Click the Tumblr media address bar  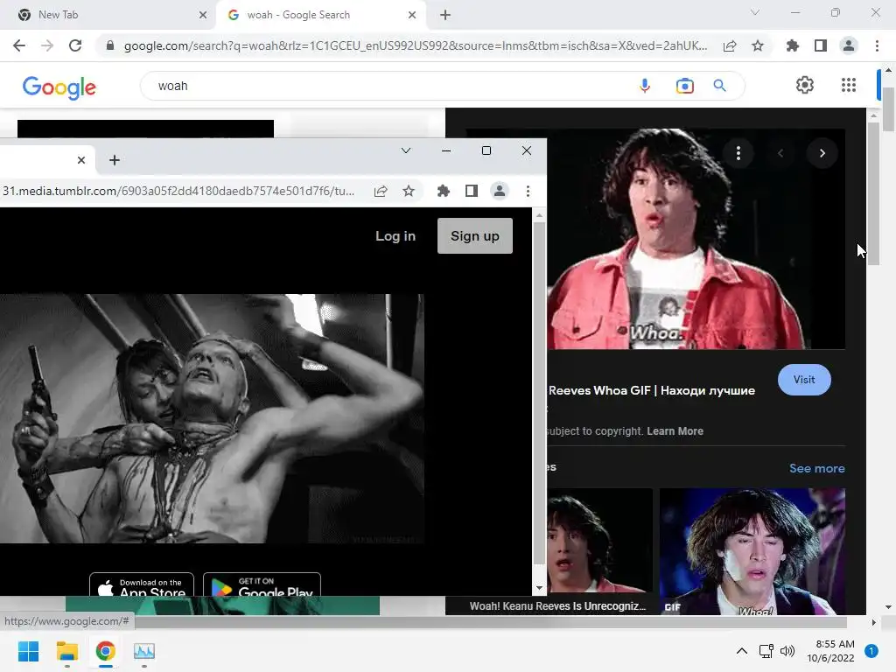pos(180,191)
